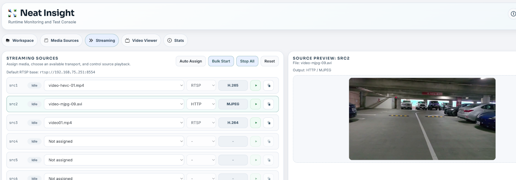Image resolution: width=516 pixels, height=180 pixels.
Task: Click the MJPEG codec badge for src2
Action: tap(233, 104)
